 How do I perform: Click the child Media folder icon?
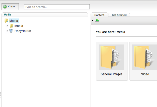(11, 26)
